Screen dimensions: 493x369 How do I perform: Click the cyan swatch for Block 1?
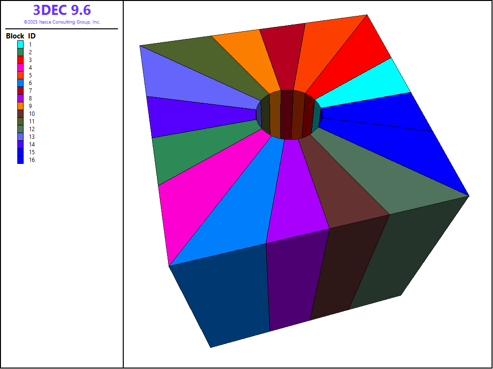coord(21,44)
